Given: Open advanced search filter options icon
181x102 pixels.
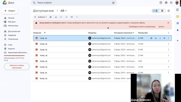Looking at the screenshot, I should click(113, 3).
